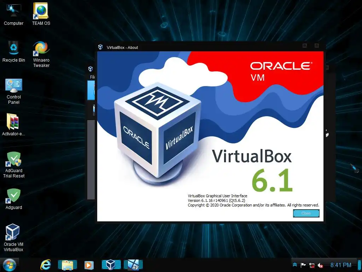Image resolution: width=362 pixels, height=272 pixels.
Task: Click the 8:41 PM taskbar clock
Action: pyautogui.click(x=341, y=265)
